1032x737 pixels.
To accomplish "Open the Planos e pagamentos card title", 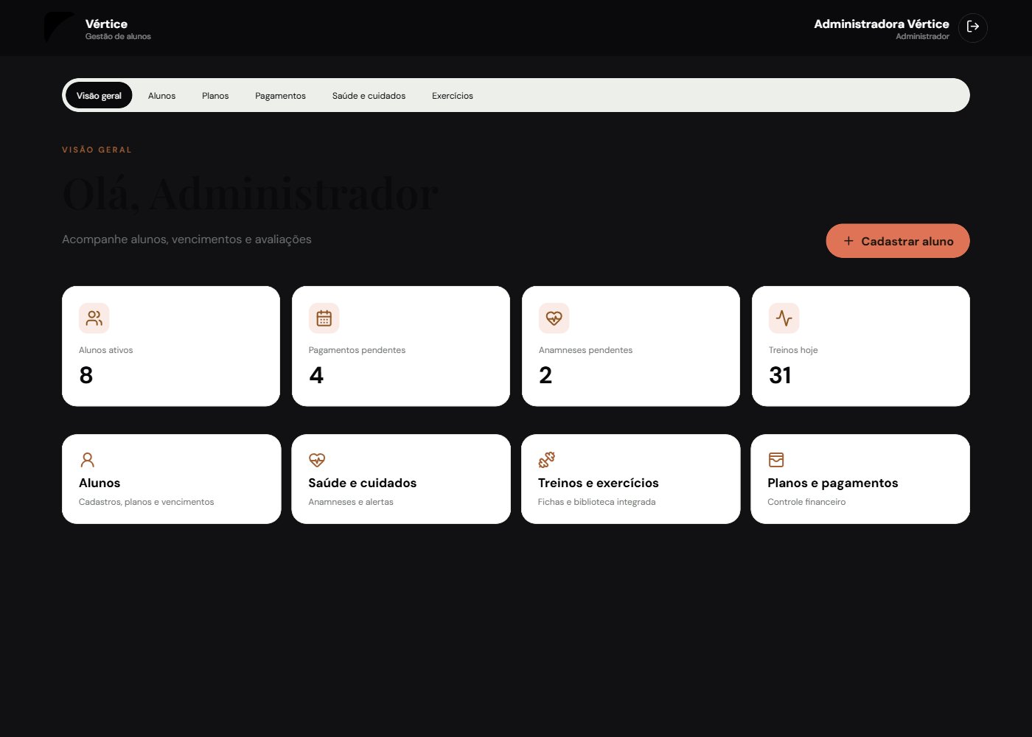I will click(833, 483).
